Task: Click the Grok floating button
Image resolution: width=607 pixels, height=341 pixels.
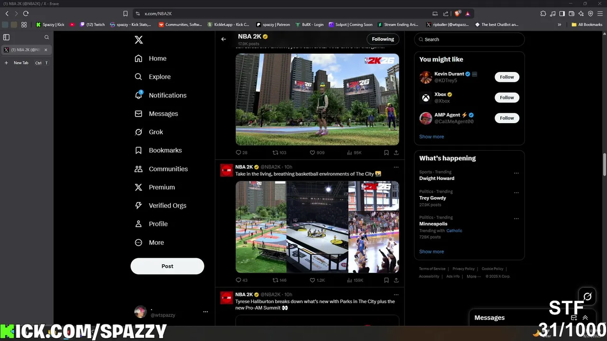Action: coord(588,296)
